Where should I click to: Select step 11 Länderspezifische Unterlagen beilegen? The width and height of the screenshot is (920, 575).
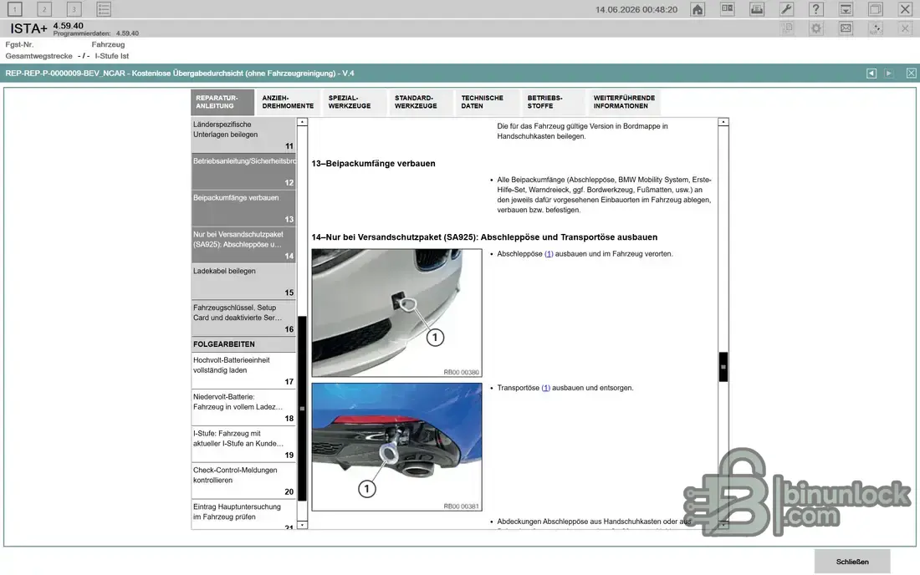(x=243, y=135)
